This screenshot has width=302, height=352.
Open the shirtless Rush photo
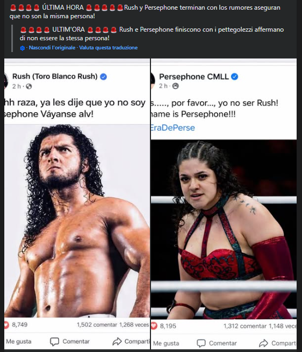coord(77,221)
